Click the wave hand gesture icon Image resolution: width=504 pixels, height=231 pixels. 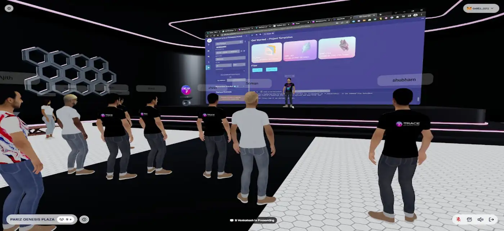(469, 219)
